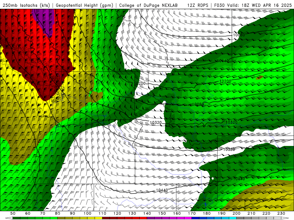Viewport: 294px width, 220px height.
Task: Click the bright yellow swatch in the color scale
Action: (x=98, y=218)
